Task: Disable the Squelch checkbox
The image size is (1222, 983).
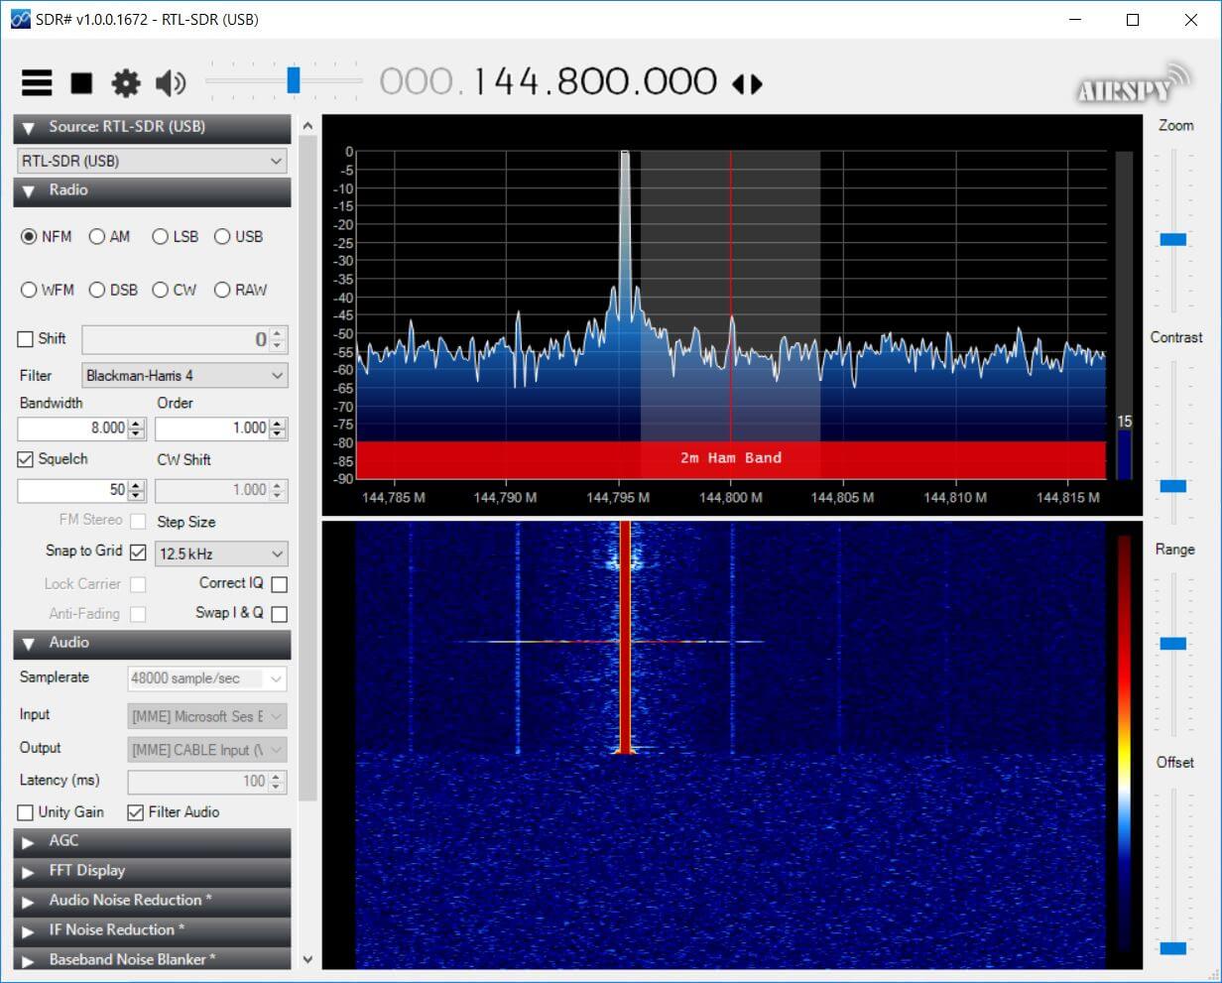Action: coord(26,459)
